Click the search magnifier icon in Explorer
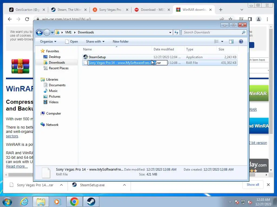277x207 pixels. point(243,32)
